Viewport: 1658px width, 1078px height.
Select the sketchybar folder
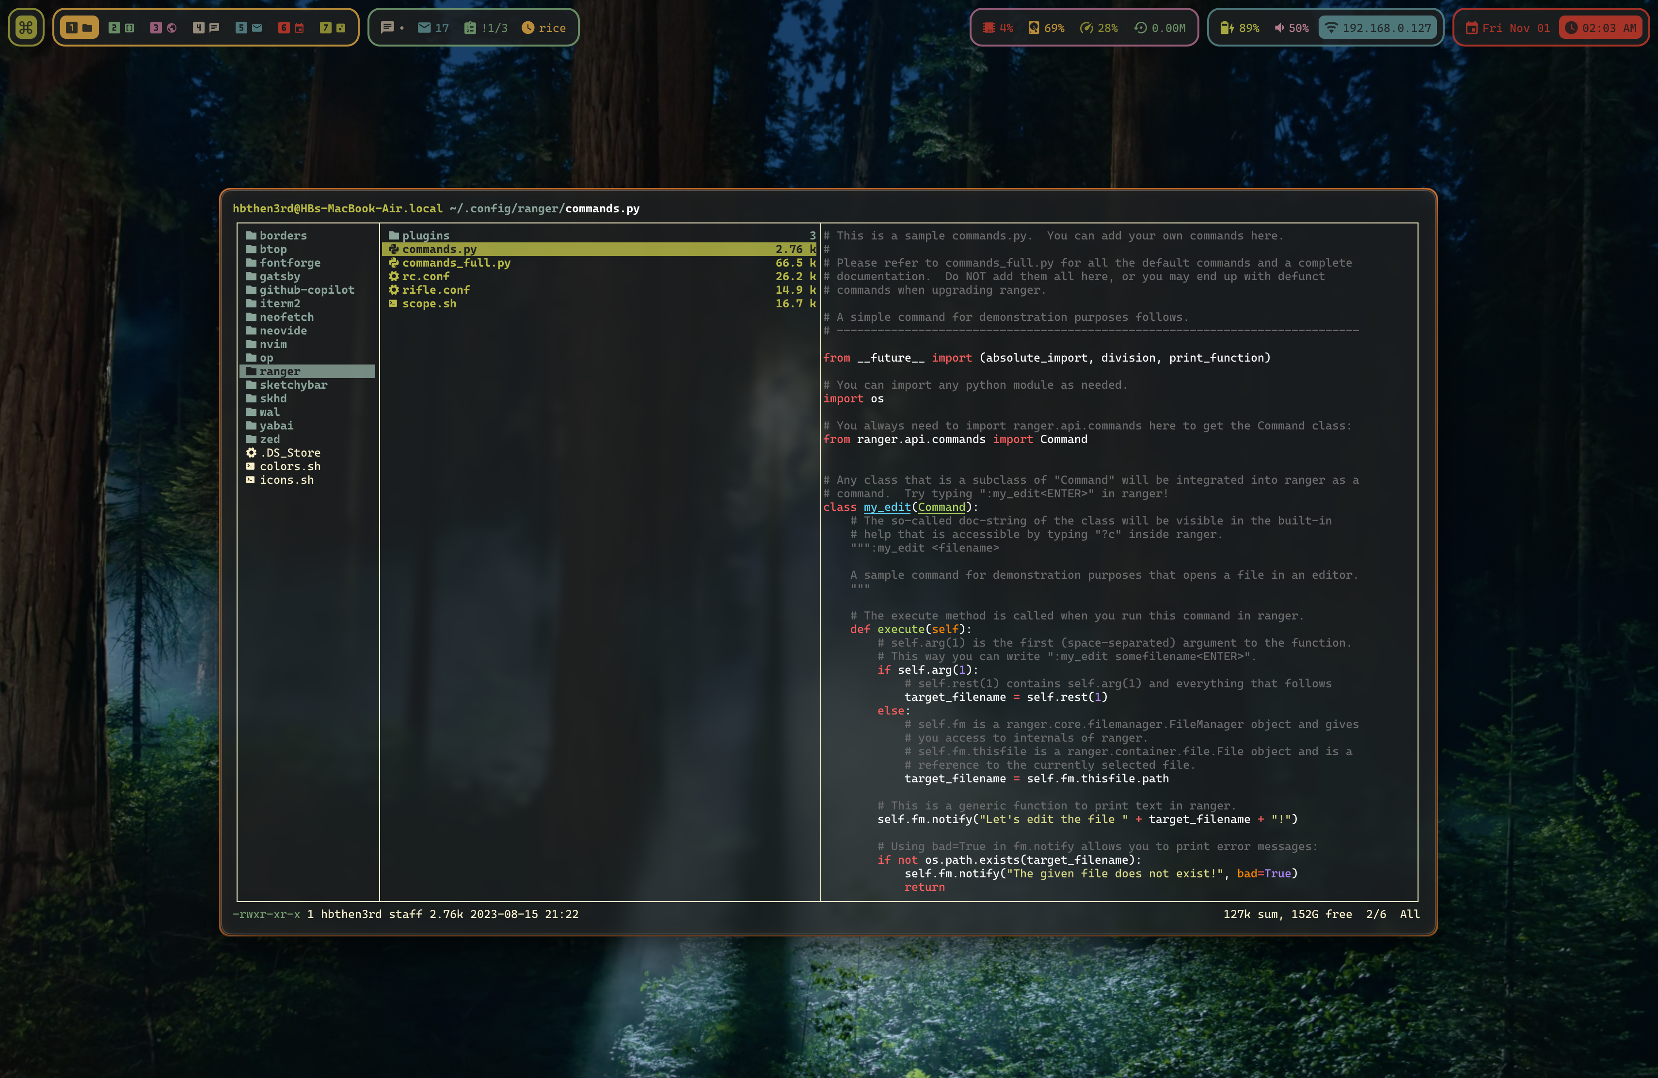point(307,385)
